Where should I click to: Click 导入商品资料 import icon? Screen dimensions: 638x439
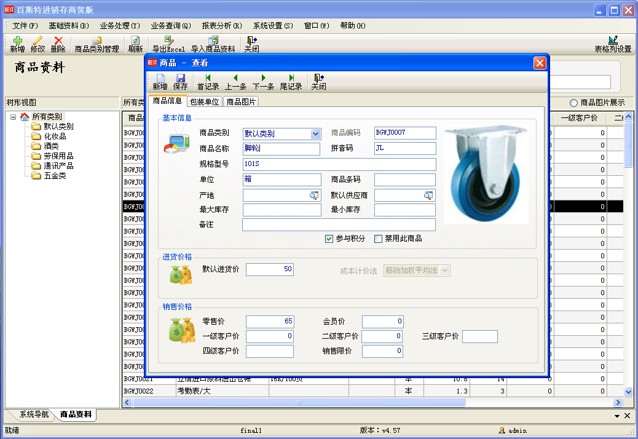tap(213, 44)
